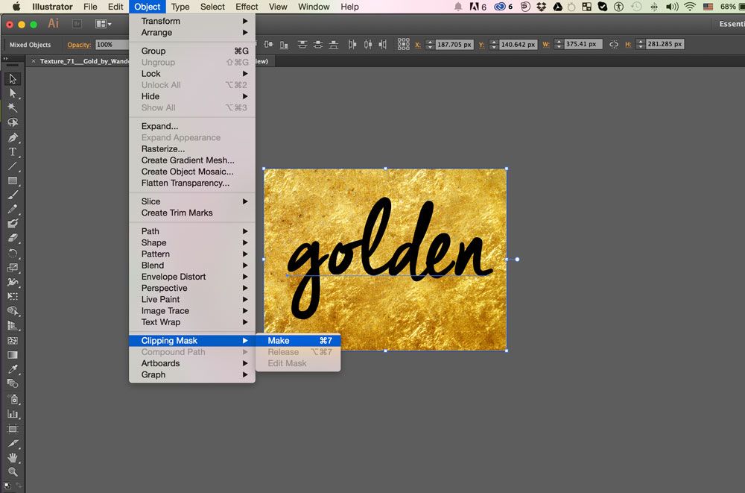Select the Symbol Sprayer tool
This screenshot has width=745, height=493.
pos(13,399)
